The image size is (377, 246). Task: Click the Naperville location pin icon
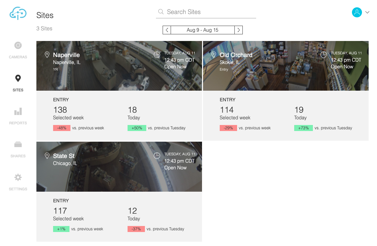click(47, 55)
